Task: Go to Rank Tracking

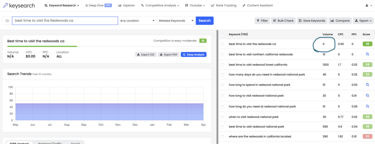Action: click(x=224, y=5)
